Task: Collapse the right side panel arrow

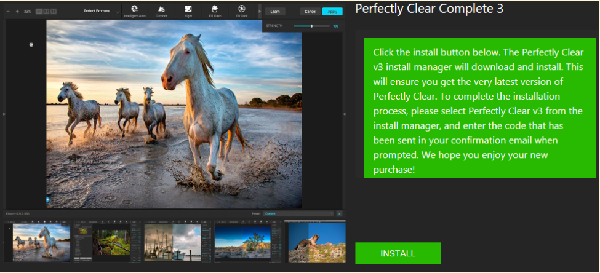Action: [x=344, y=114]
